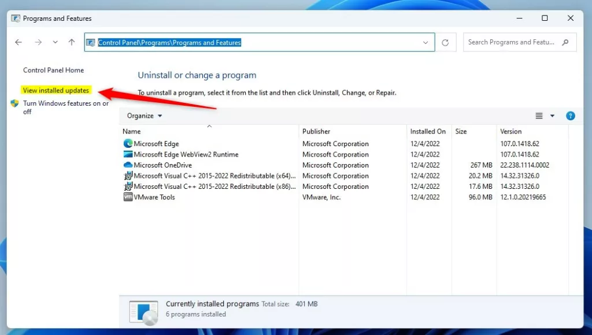Viewport: 592px width, 335px height.
Task: Select Visual C++ 2015-2022 Redistributable (x86) name
Action: coord(214,187)
